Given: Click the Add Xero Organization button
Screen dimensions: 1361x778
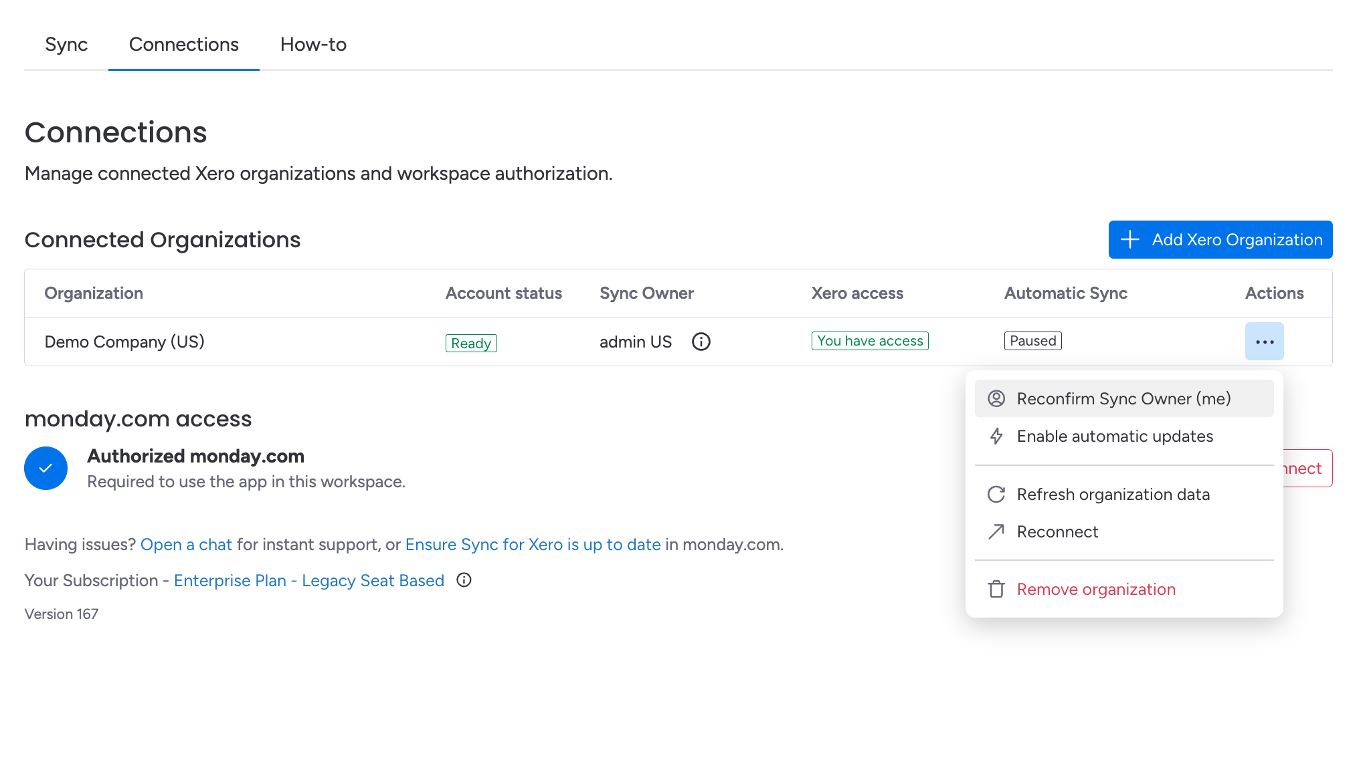Looking at the screenshot, I should tap(1220, 240).
